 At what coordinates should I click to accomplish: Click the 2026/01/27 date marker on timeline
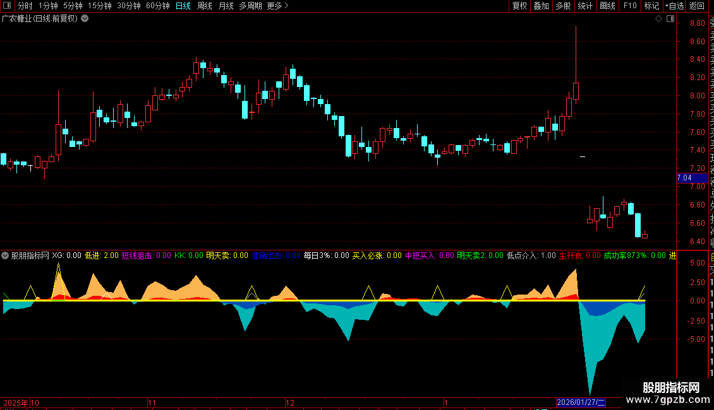tap(581, 402)
